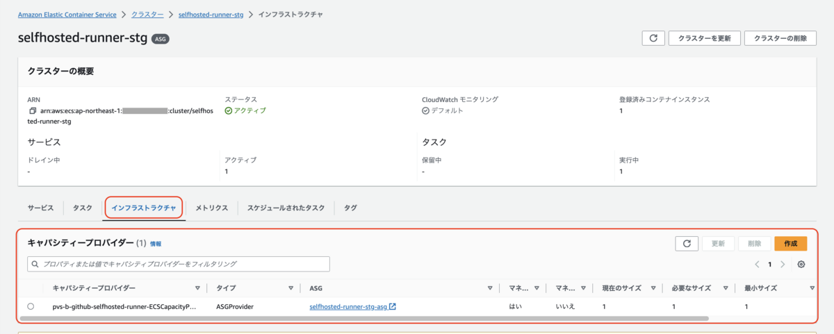Click the ASG badge beside cluster title

tap(161, 39)
